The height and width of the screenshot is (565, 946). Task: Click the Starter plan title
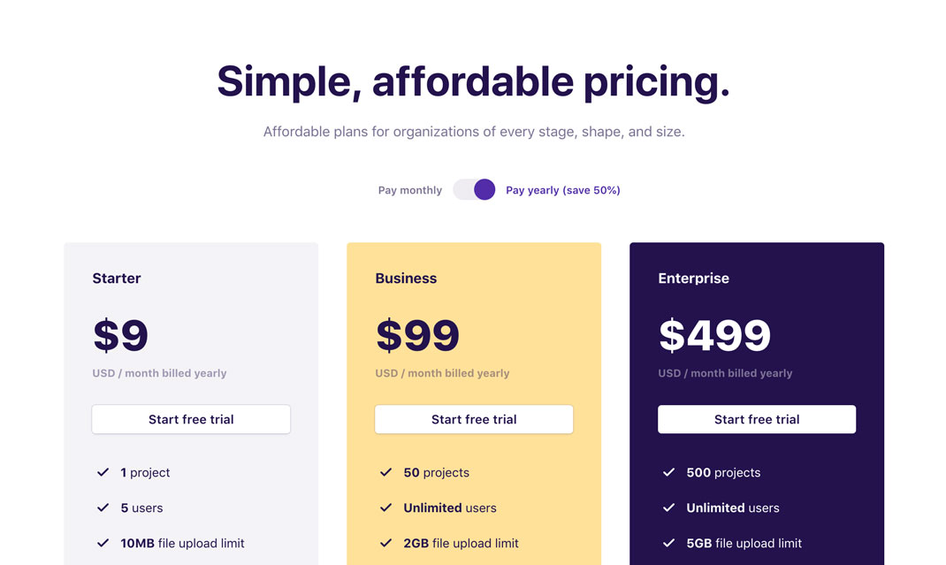pos(117,278)
